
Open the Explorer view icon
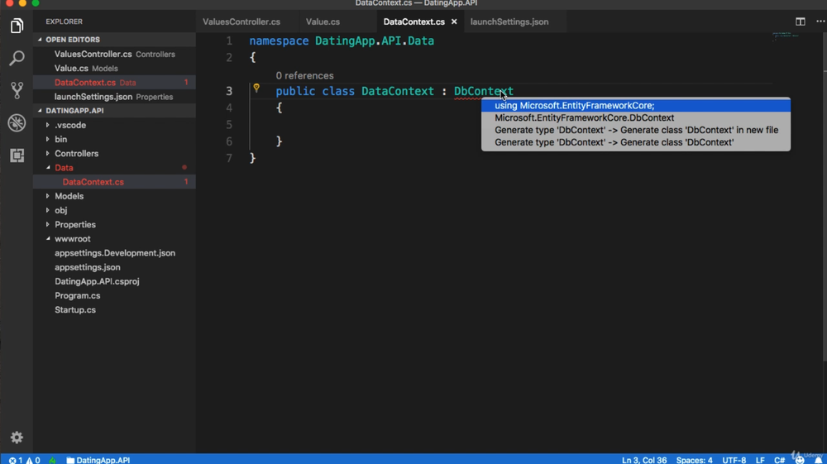pyautogui.click(x=17, y=26)
